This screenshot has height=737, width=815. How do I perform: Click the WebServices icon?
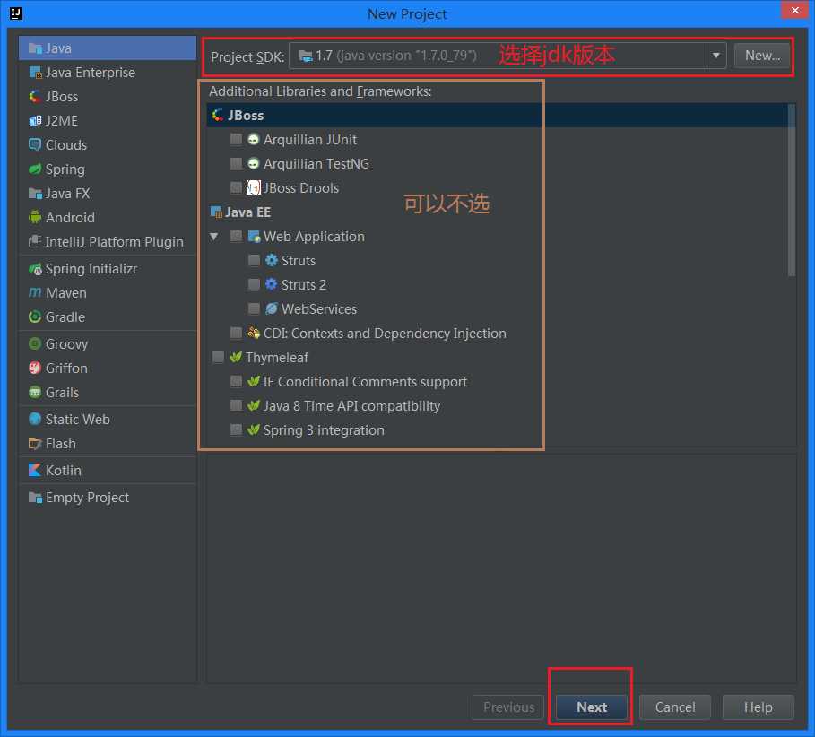click(x=272, y=308)
